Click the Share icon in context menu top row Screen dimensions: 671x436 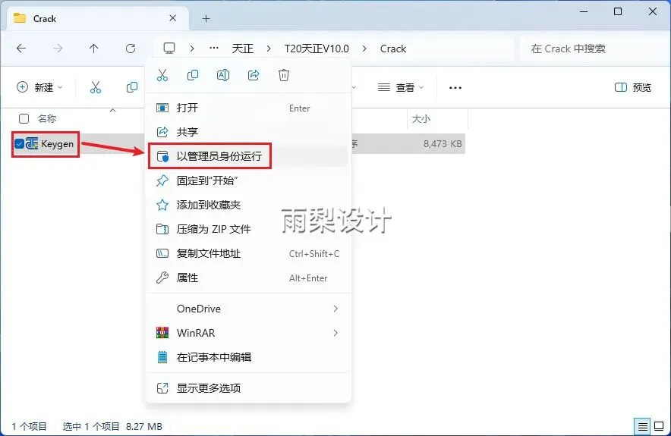pyautogui.click(x=254, y=75)
